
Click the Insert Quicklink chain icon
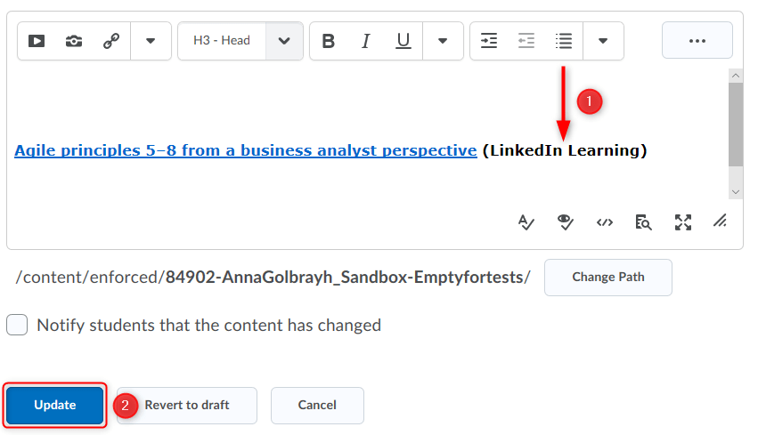point(111,41)
